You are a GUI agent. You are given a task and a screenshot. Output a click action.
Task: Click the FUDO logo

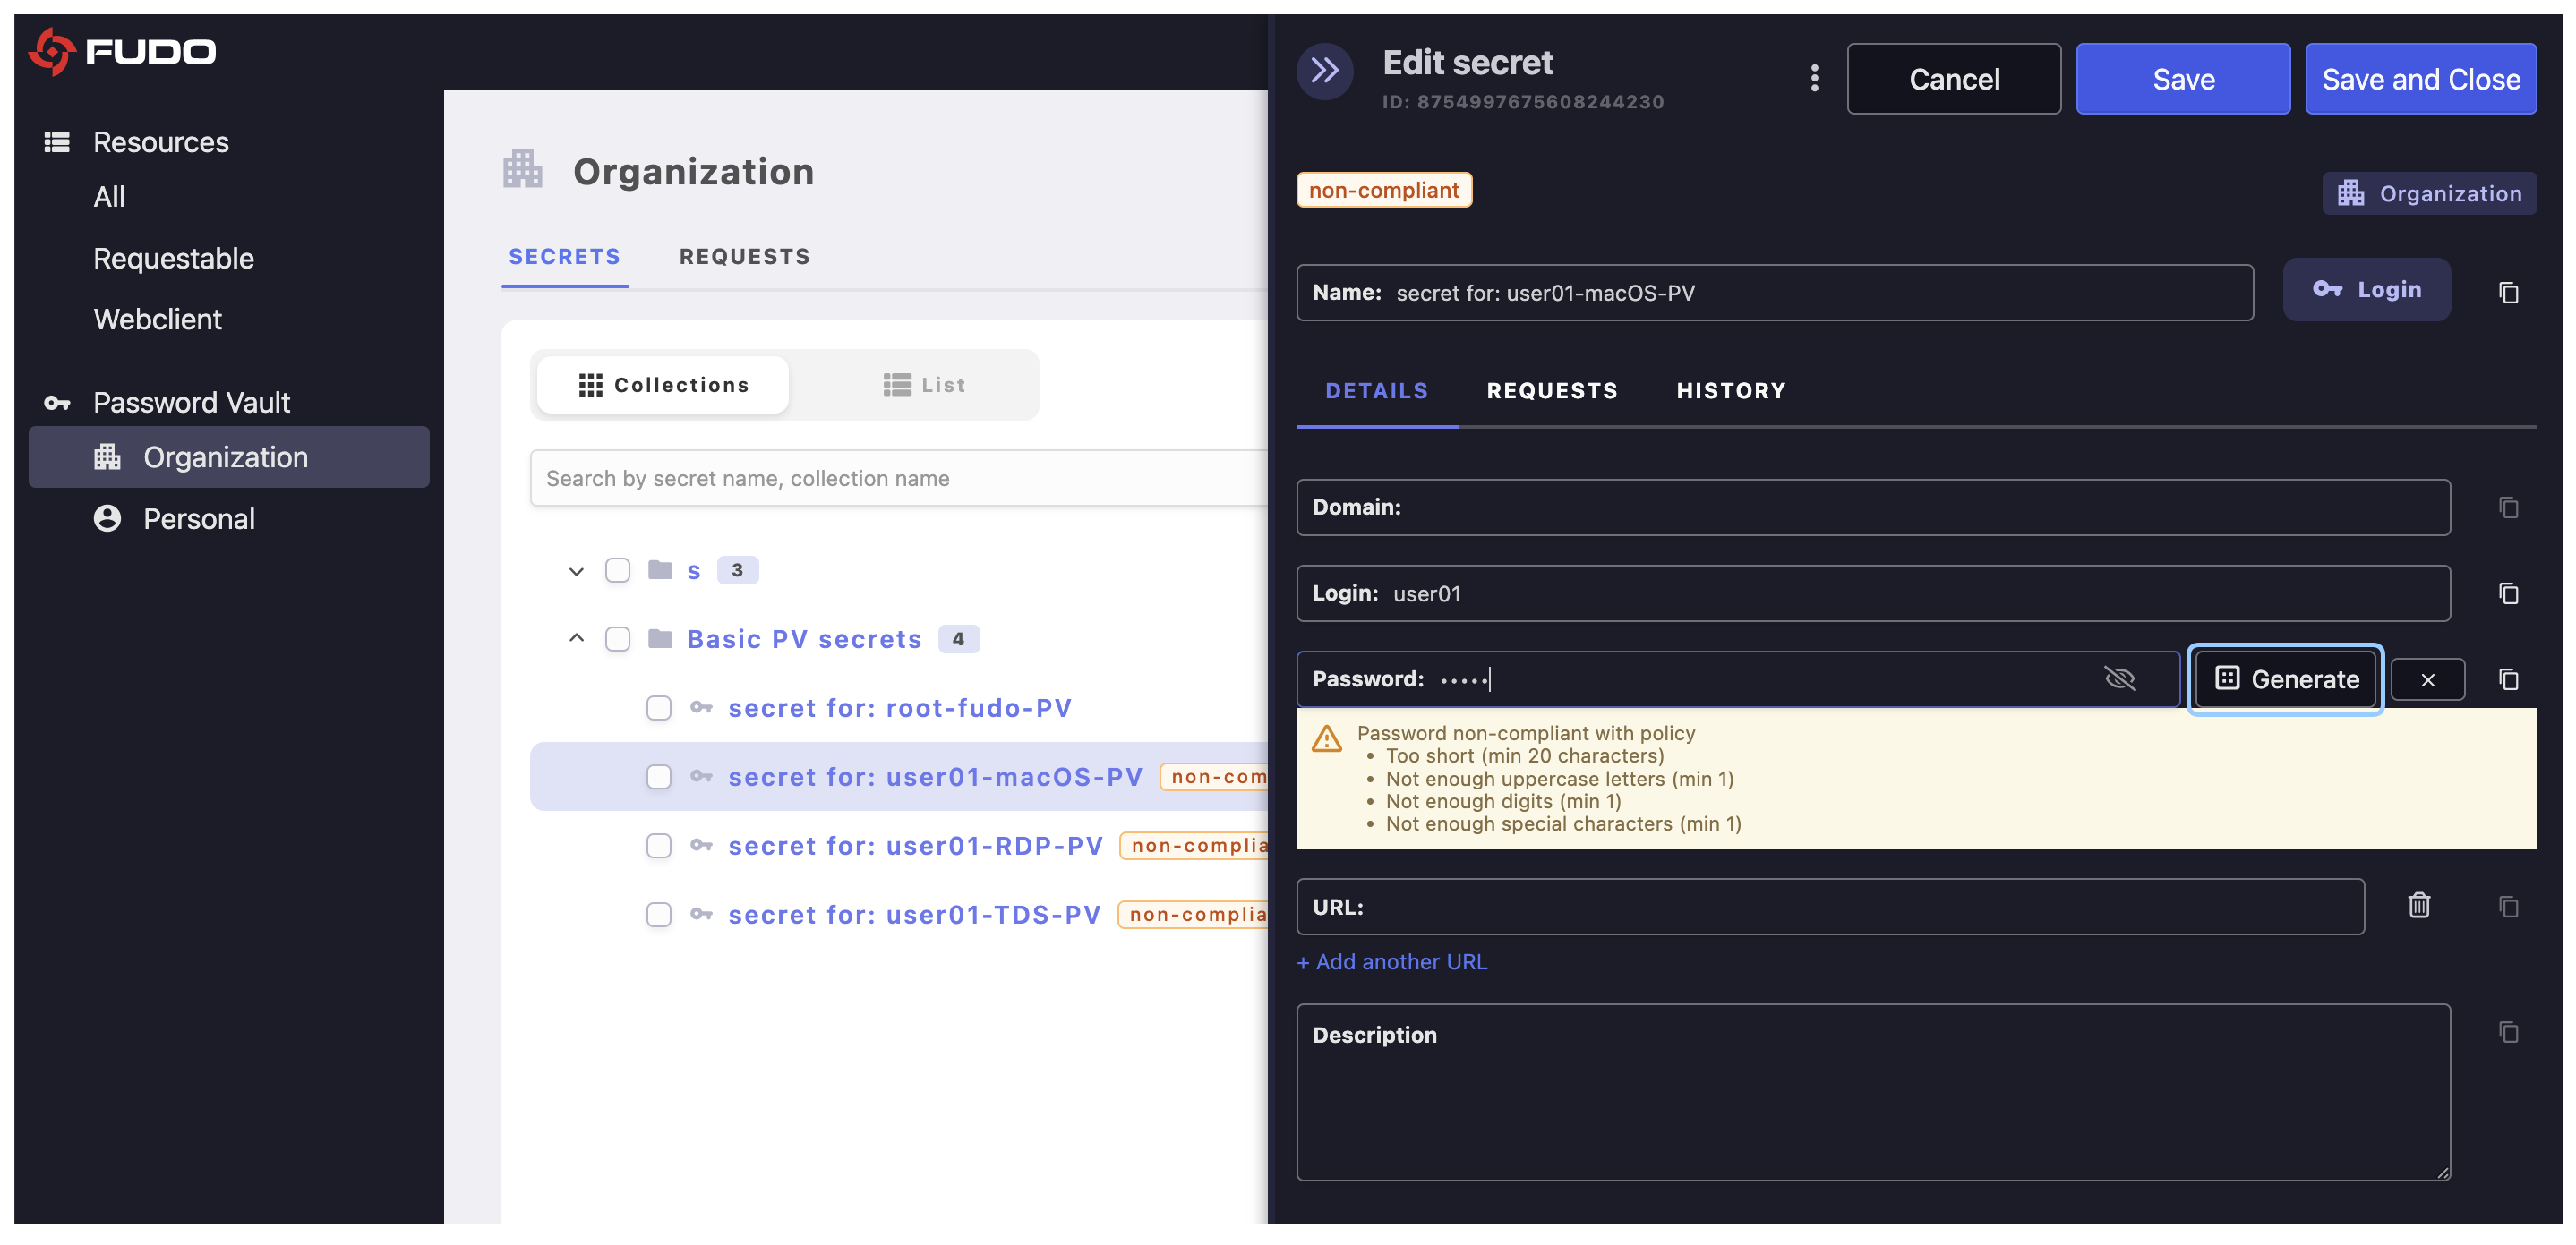122,51
